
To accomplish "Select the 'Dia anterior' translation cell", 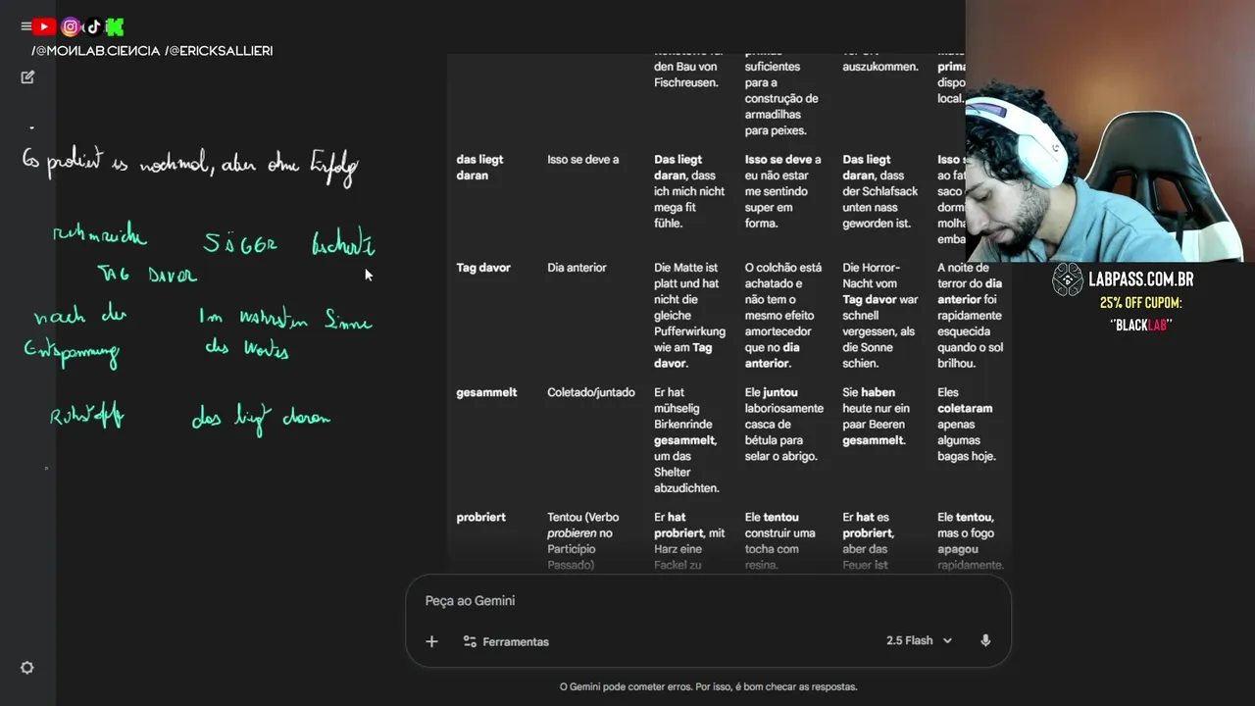I will 577,268.
